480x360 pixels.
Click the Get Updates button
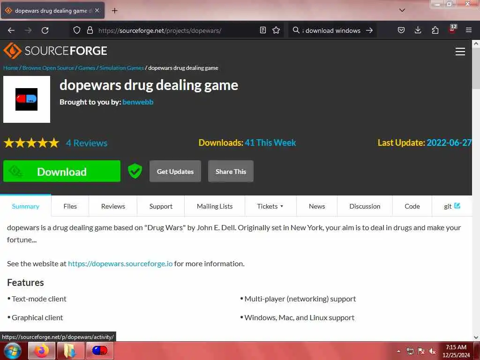click(175, 171)
